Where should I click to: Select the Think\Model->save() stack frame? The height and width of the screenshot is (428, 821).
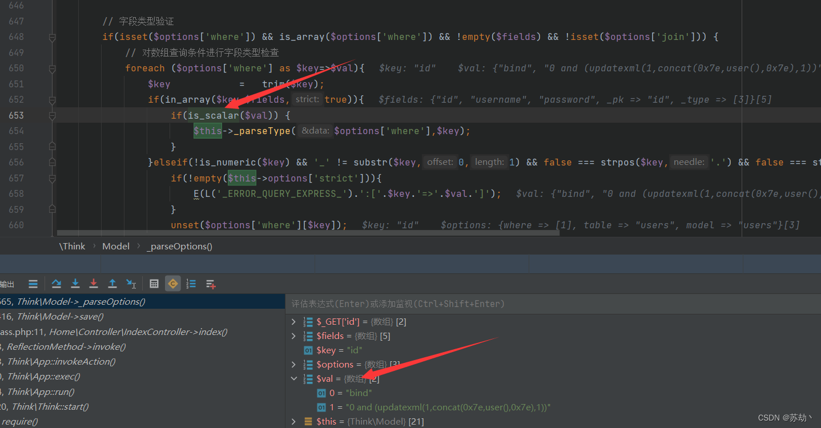[x=57, y=316]
